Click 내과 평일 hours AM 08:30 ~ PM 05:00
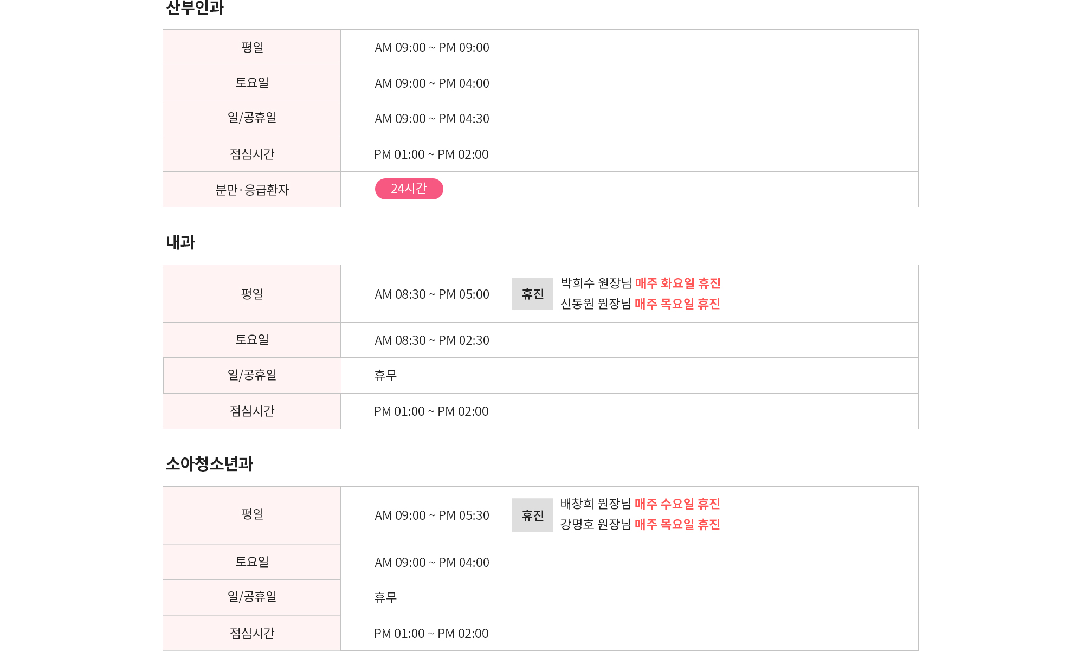Image resolution: width=1084 pixels, height=651 pixels. click(x=432, y=294)
